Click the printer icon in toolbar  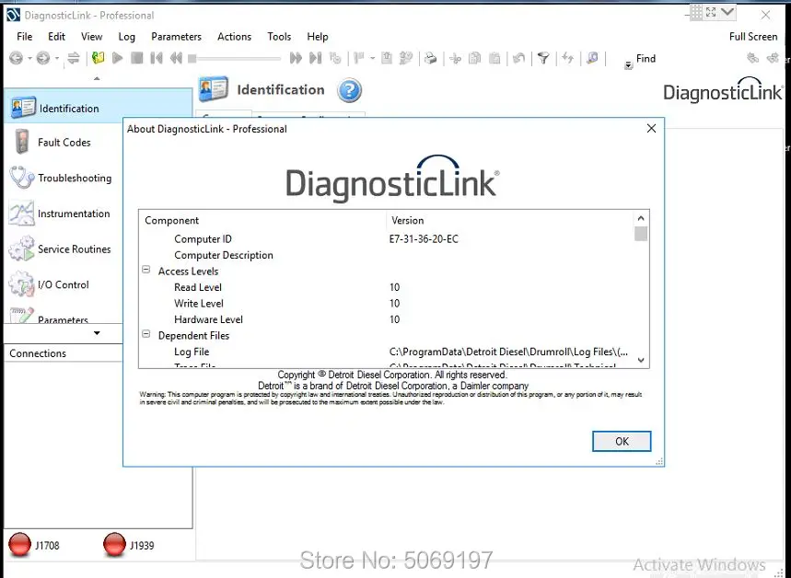[x=430, y=58]
